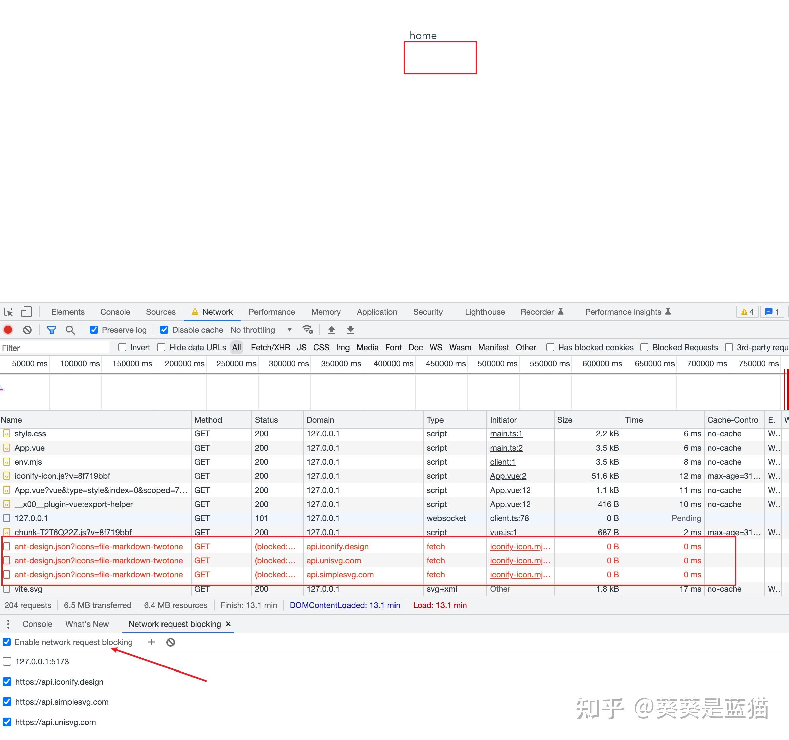Select the inspect element tool
The height and width of the screenshot is (740, 789).
point(8,312)
